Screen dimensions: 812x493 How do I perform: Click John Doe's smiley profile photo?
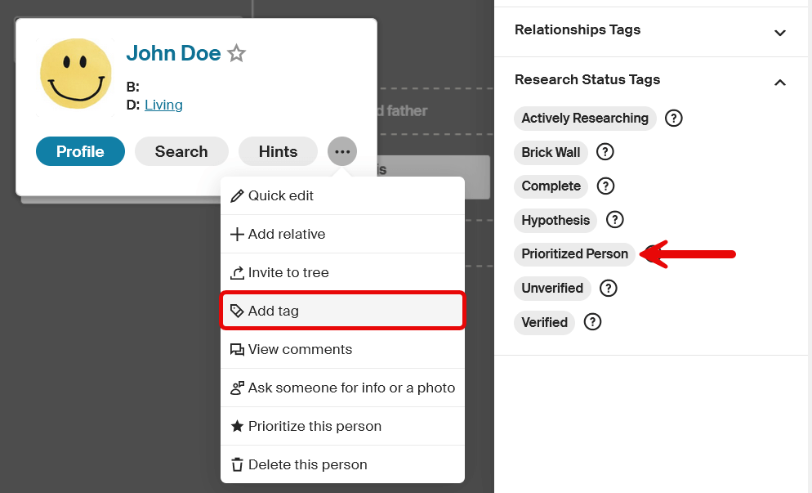[x=76, y=74]
